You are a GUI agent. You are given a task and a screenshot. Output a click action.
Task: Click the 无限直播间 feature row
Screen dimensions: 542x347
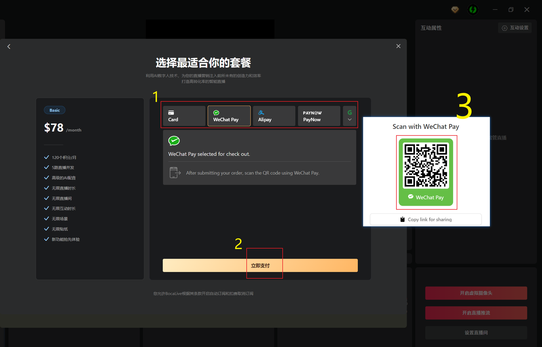[58, 198]
